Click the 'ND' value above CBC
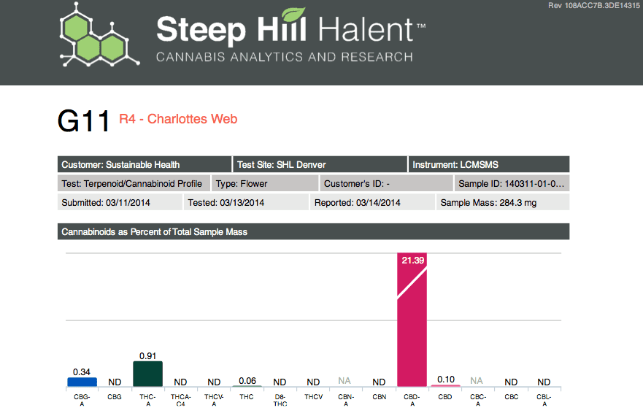The image size is (643, 416). [x=511, y=382]
